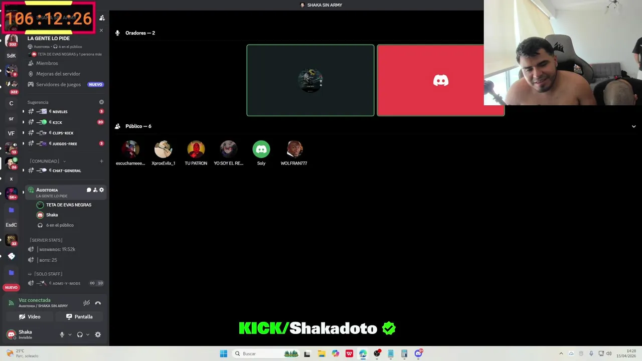Switch to server with 322 badge
This screenshot has height=361, width=642.
click(12, 87)
